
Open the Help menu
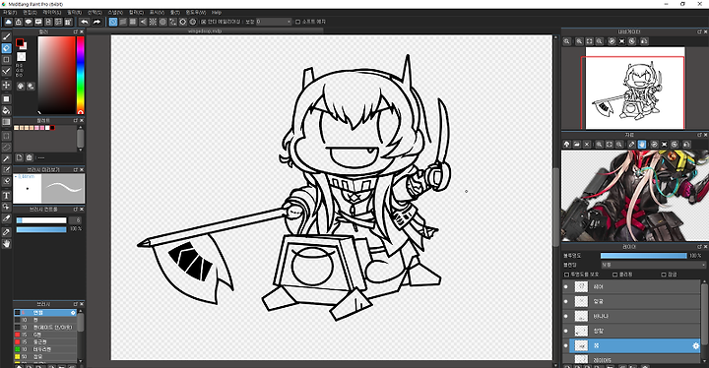[217, 13]
